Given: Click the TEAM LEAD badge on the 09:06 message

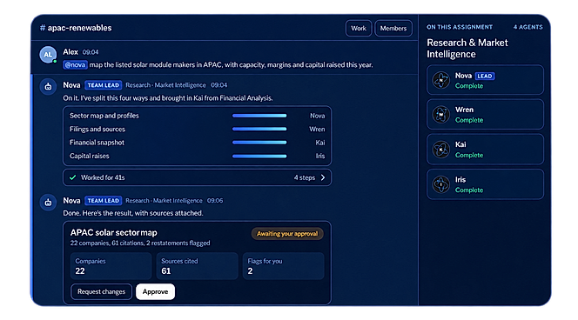Looking at the screenshot, I should coord(104,201).
